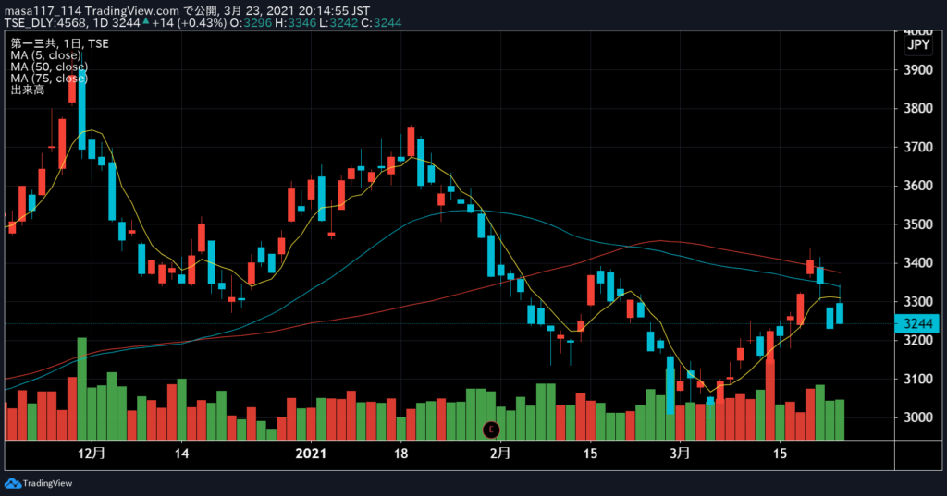947x496 pixels.
Task: Click the 3000 price axis label
Action: 918,417
